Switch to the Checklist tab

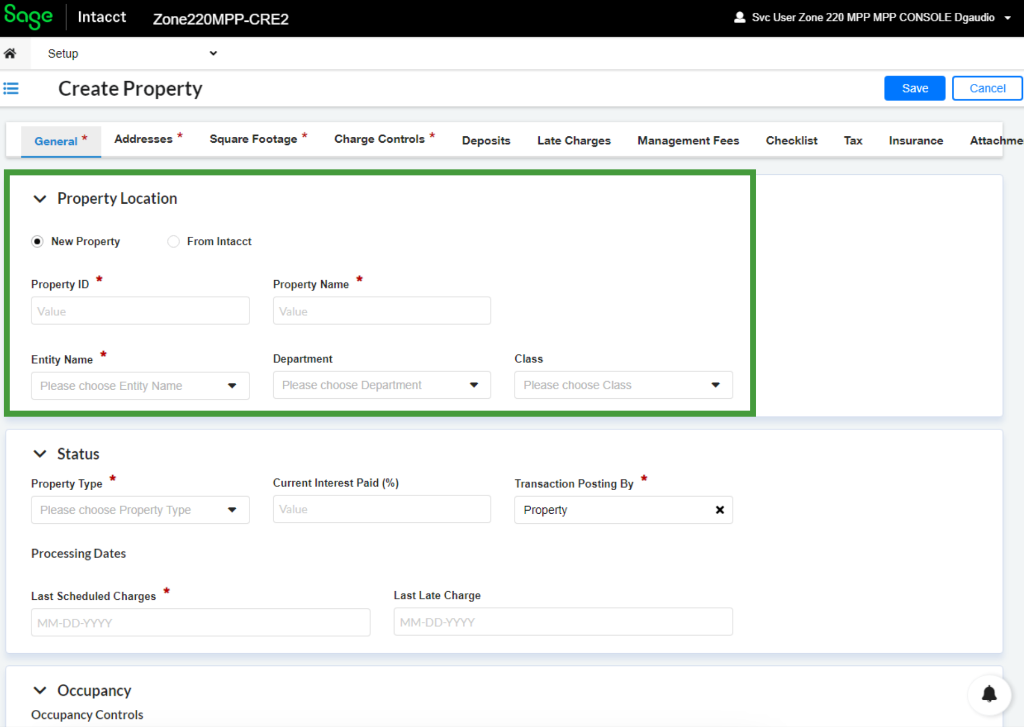(x=792, y=141)
